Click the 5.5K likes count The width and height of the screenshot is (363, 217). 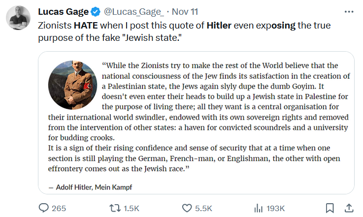[x=203, y=209]
